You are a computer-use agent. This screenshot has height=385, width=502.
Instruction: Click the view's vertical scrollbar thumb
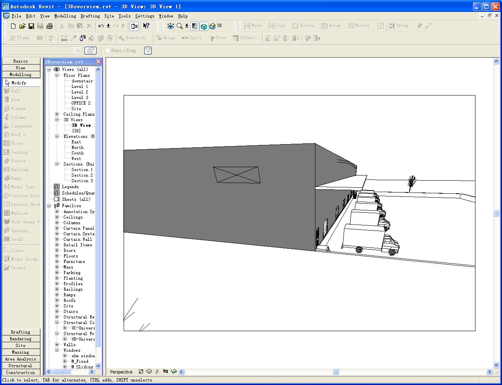click(x=496, y=213)
